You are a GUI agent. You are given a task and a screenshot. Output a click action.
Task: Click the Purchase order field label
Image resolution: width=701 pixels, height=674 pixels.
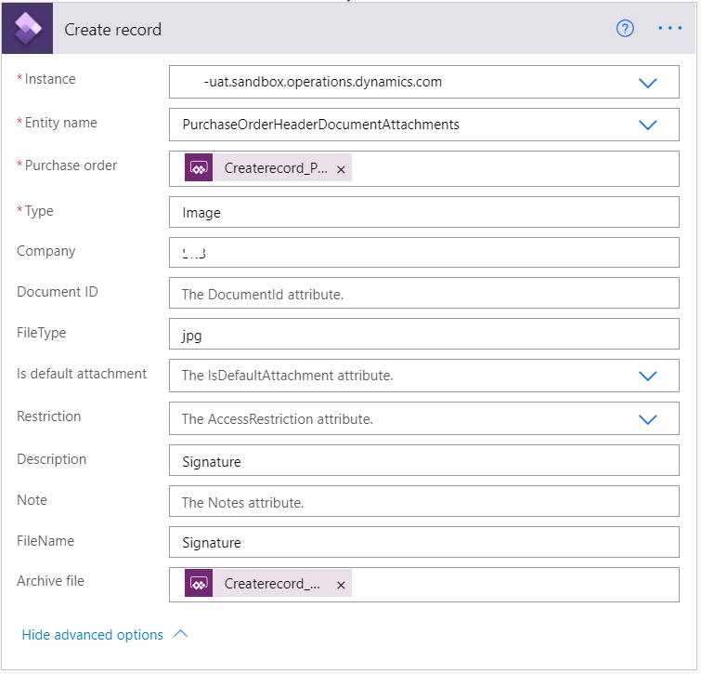click(x=71, y=165)
